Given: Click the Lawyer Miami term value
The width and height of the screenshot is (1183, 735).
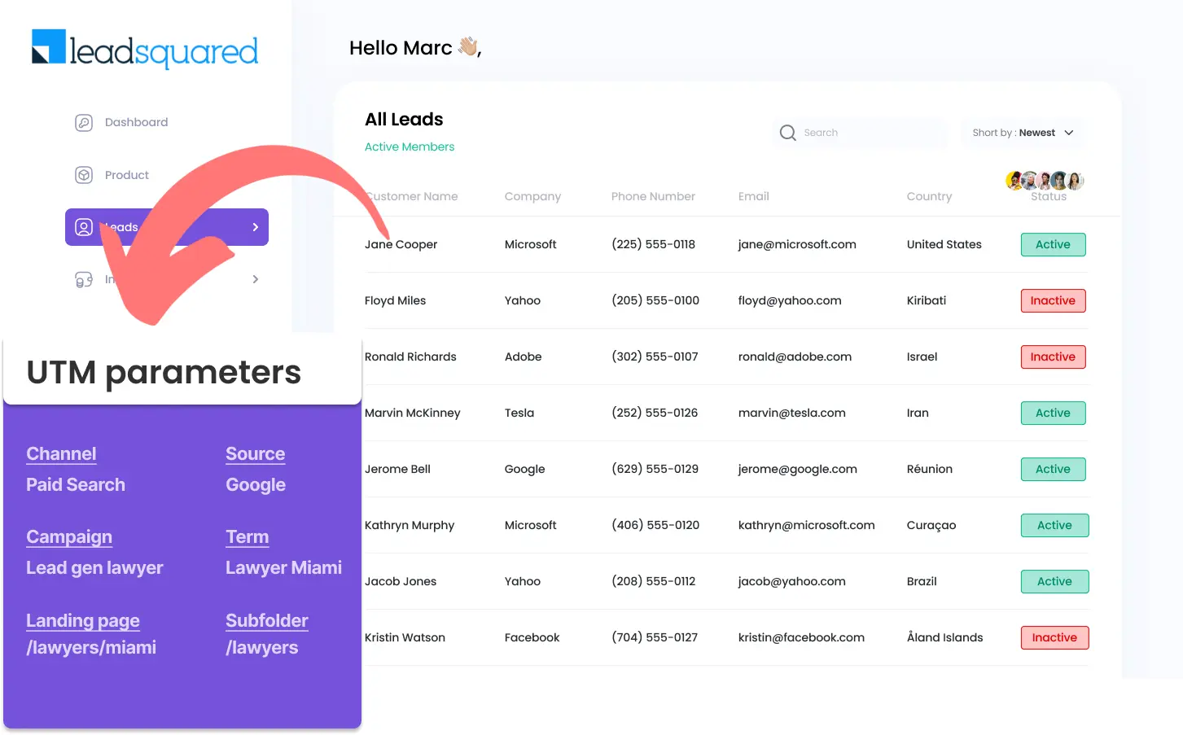Looking at the screenshot, I should [283, 568].
